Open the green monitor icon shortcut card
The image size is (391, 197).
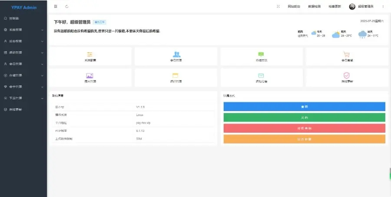(261, 56)
